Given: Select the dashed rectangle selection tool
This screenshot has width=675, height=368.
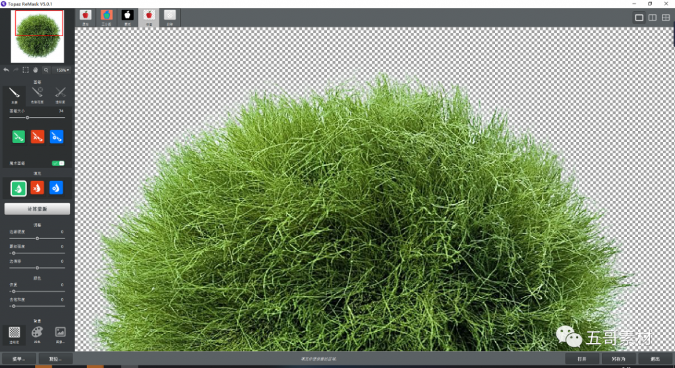Looking at the screenshot, I should [x=26, y=70].
